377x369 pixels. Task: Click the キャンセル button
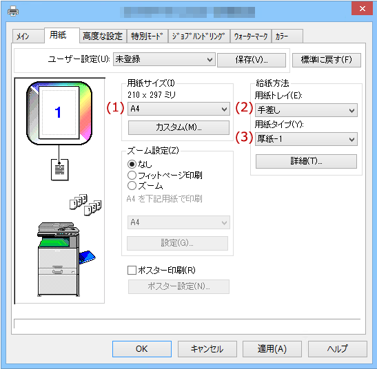(x=207, y=349)
